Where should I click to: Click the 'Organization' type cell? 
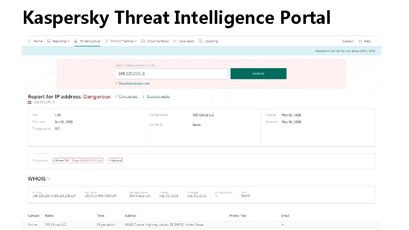(106, 224)
